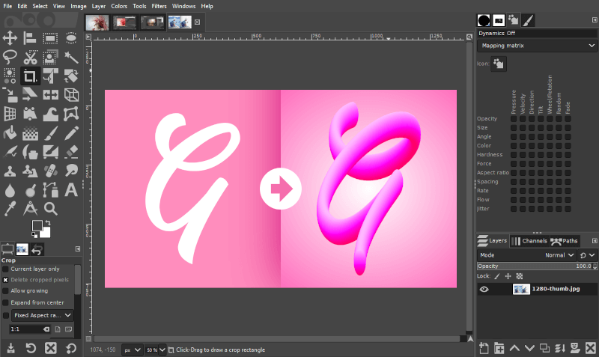
Task: Open the Fixed Aspect ratio dropdown
Action: [43, 315]
